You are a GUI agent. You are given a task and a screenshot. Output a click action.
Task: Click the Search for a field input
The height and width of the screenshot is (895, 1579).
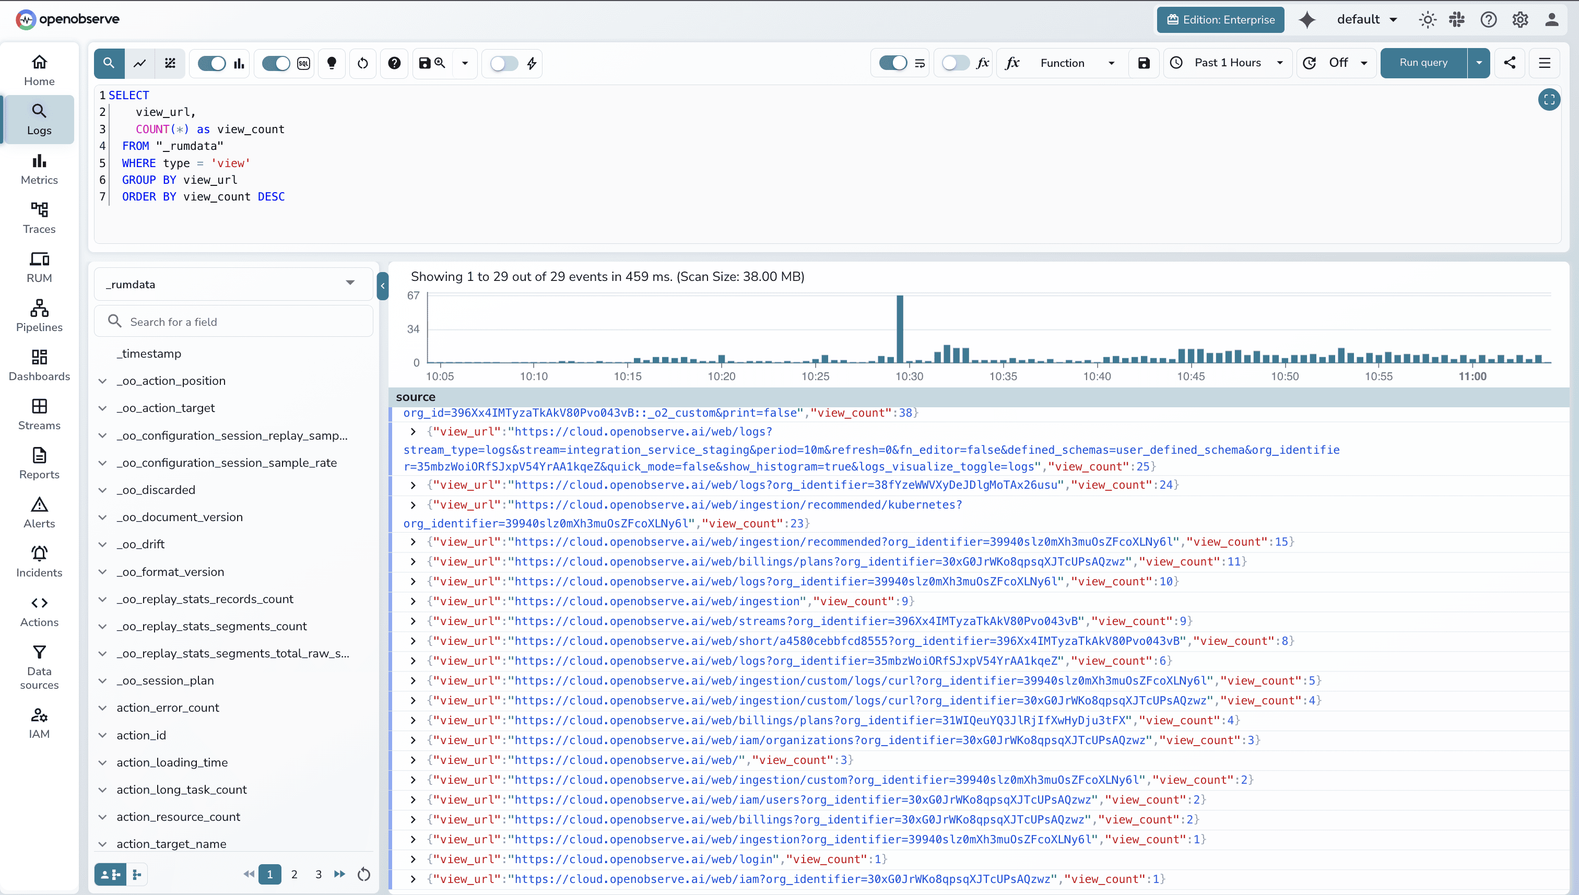click(233, 321)
